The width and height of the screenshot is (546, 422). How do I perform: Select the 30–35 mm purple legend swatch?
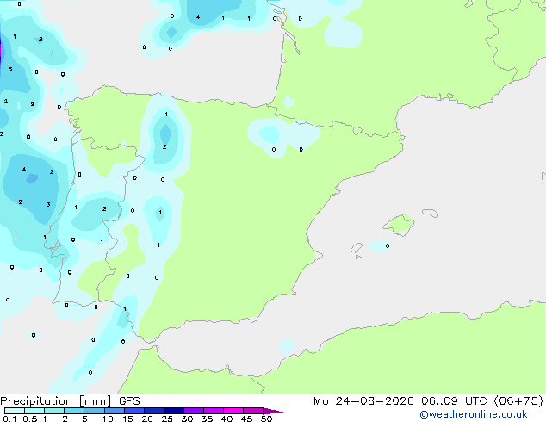193,411
